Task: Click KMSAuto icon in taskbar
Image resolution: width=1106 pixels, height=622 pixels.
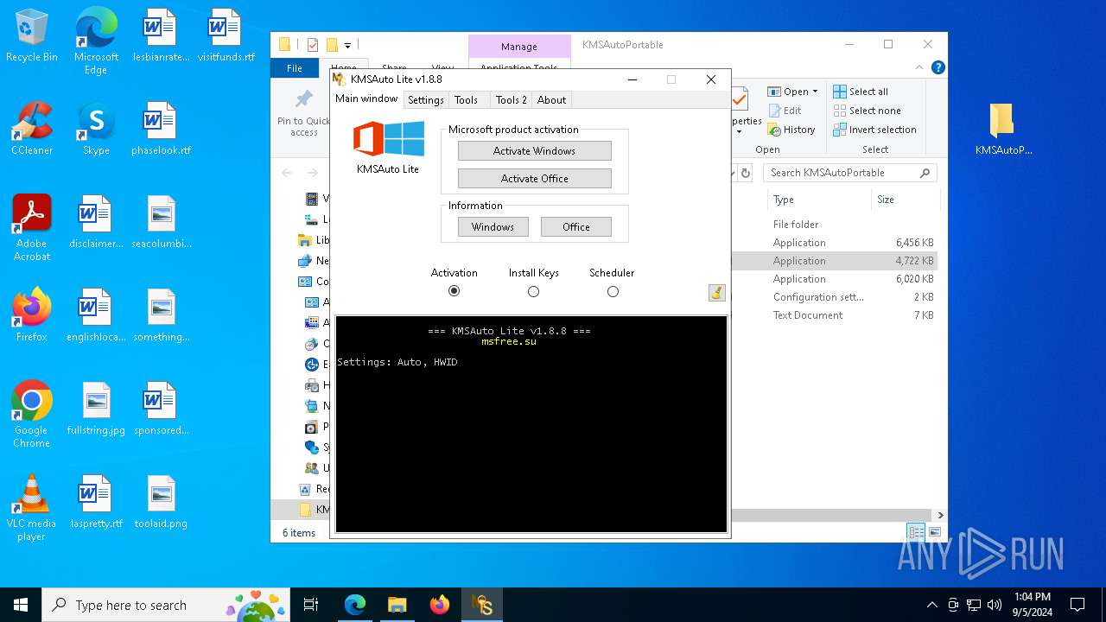Action: [482, 605]
